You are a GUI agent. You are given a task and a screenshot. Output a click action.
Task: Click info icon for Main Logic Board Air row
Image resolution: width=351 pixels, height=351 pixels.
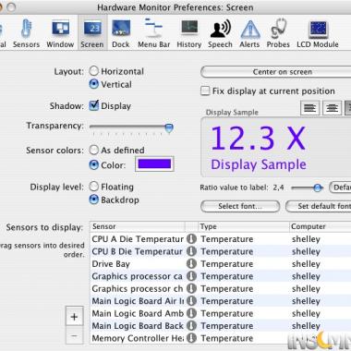pyautogui.click(x=191, y=301)
